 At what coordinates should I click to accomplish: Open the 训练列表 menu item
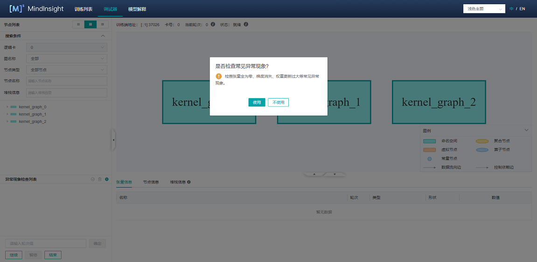click(84, 9)
